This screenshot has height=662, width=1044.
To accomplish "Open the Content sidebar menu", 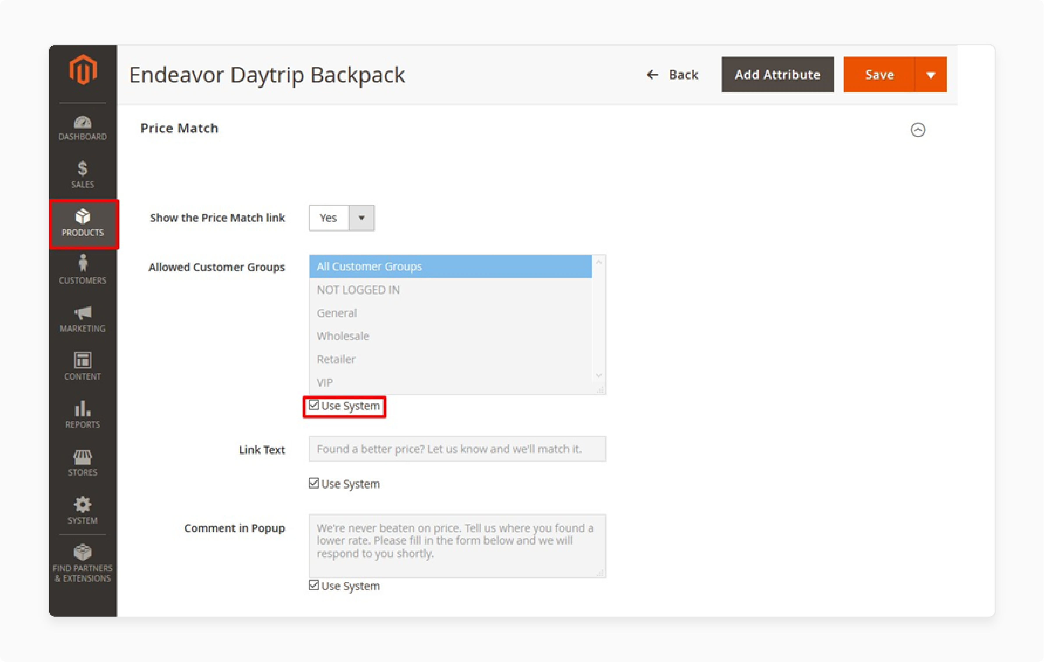I will tap(82, 366).
